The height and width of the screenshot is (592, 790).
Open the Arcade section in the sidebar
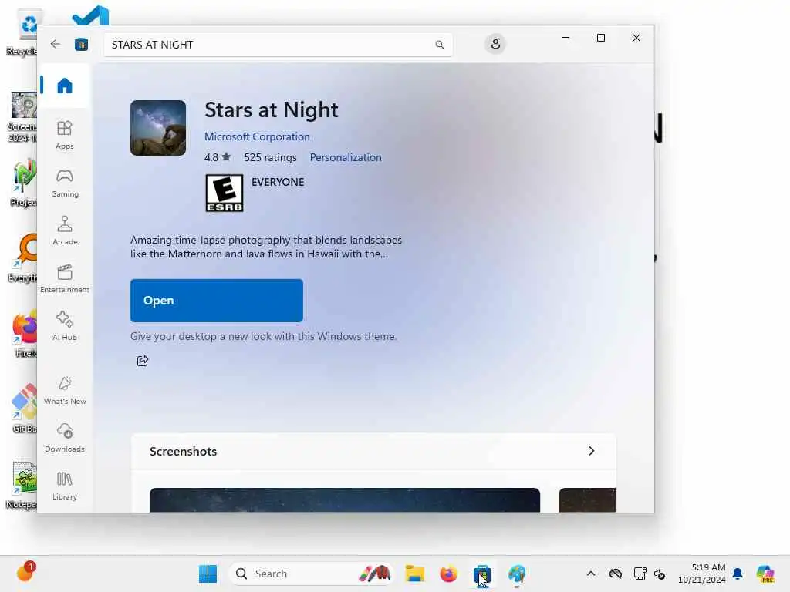coord(65,230)
